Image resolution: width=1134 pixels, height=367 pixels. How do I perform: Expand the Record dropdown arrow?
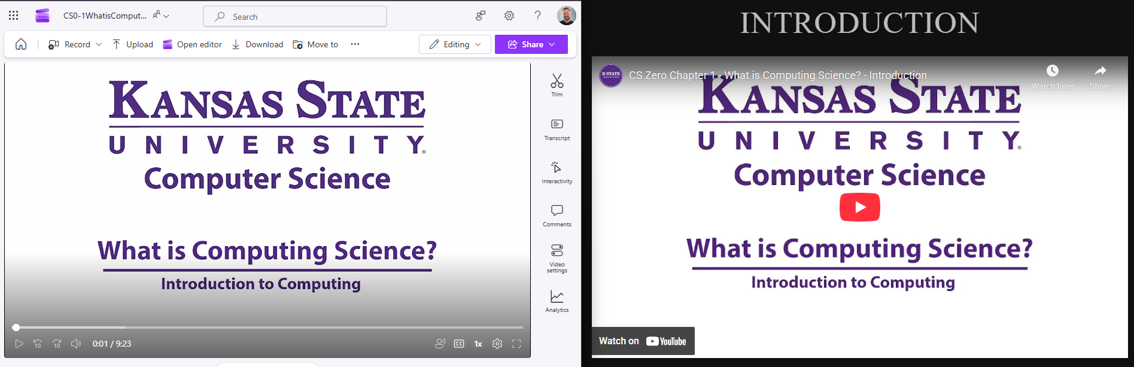pos(99,44)
